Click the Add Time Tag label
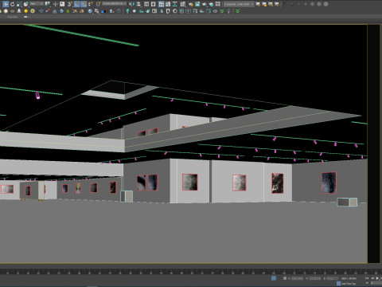The width and height of the screenshot is (382, 287). (x=349, y=284)
